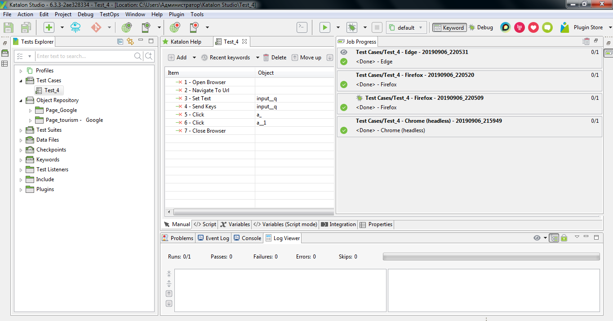The image size is (613, 321).
Task: Click the Remove All jobs trash icon
Action: click(586, 41)
